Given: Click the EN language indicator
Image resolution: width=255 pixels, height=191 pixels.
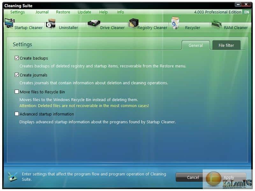Looking at the screenshot, I should pos(246,12).
